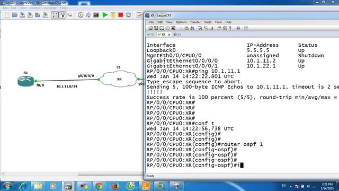The height and width of the screenshot is (191, 339).
Task: Close the XR session tab
Action: [x=169, y=34]
